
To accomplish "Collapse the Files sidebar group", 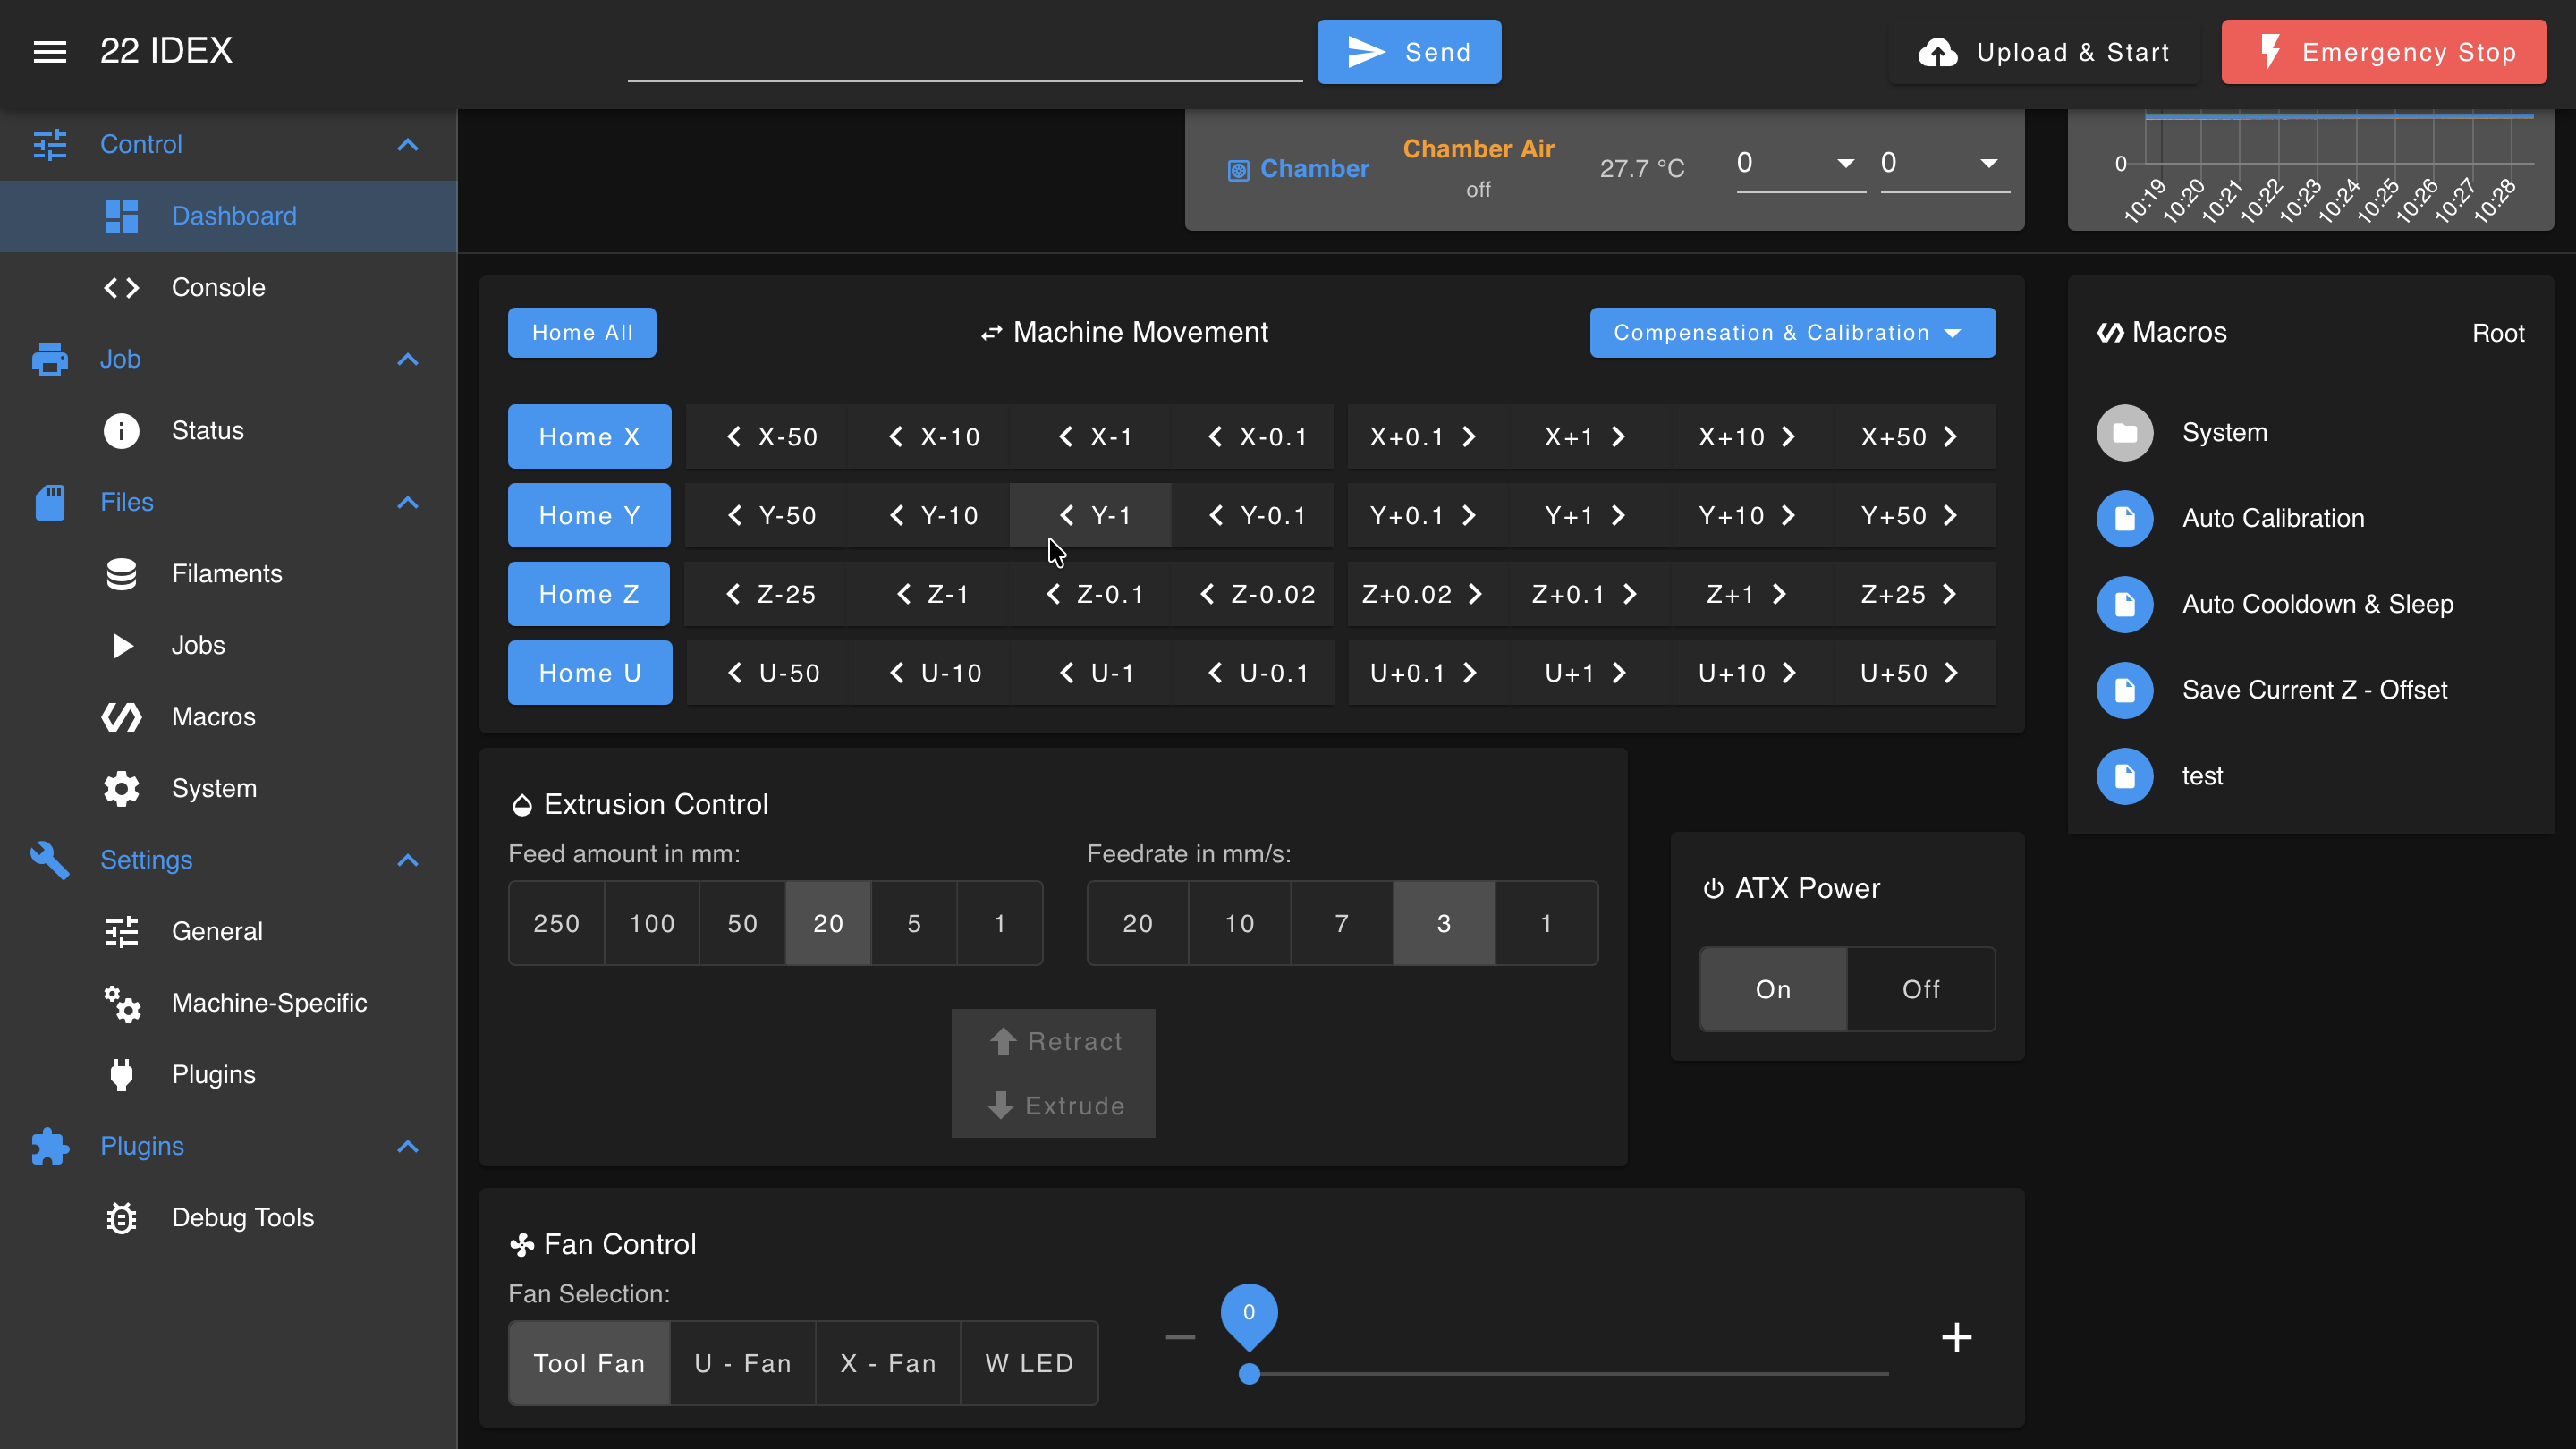I will (x=407, y=503).
